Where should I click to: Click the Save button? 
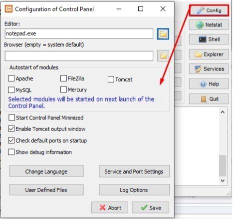[151, 207]
